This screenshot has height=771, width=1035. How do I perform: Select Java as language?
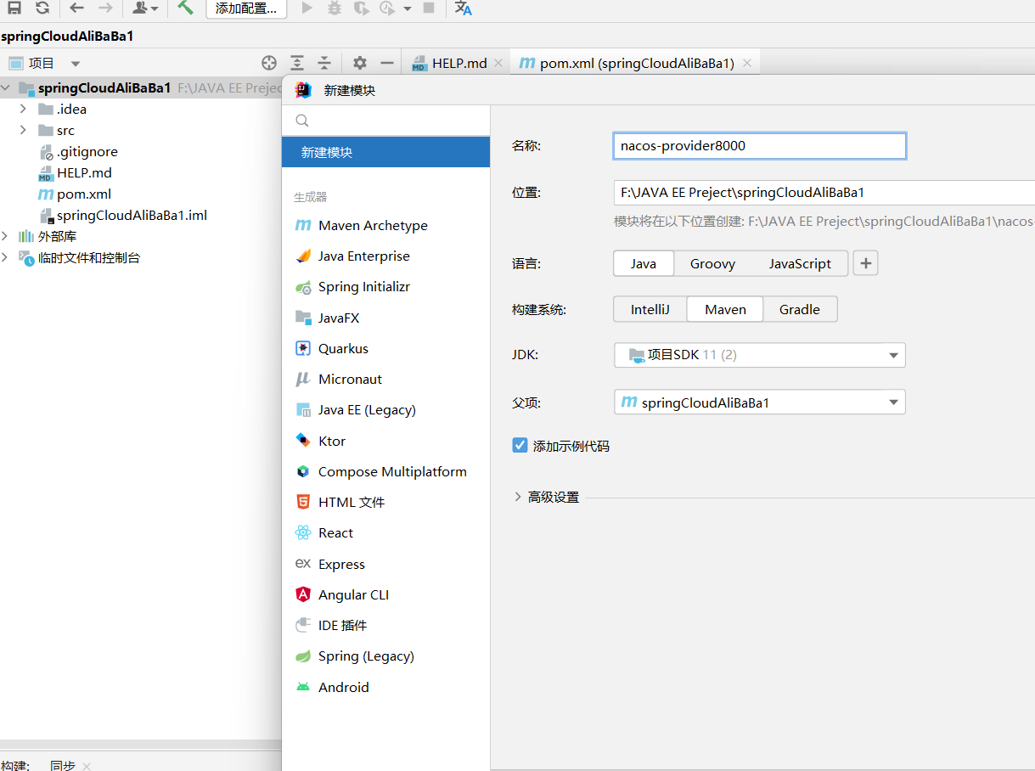coord(644,263)
